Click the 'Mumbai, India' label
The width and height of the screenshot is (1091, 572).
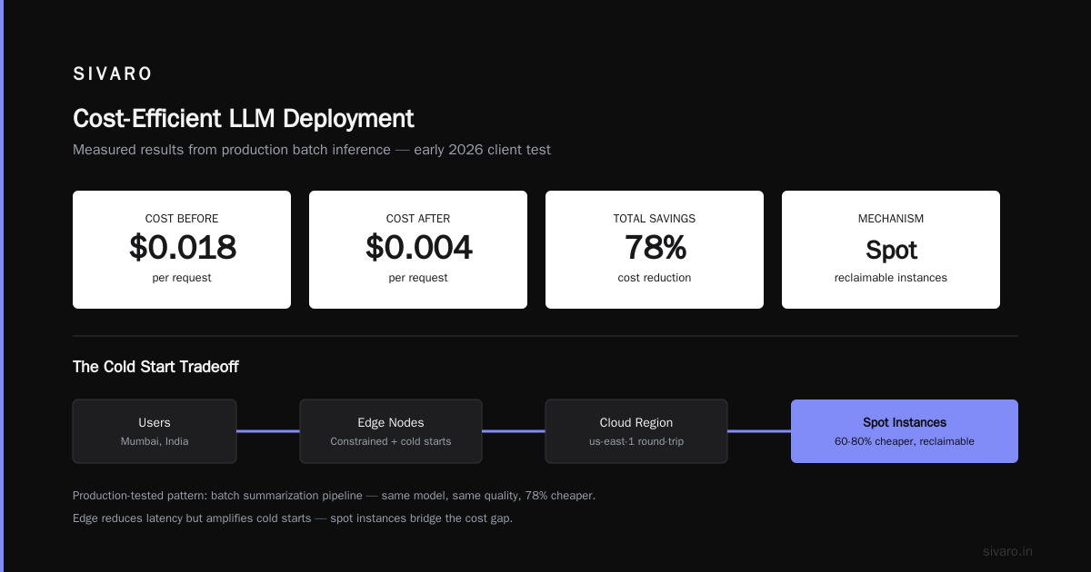click(155, 441)
